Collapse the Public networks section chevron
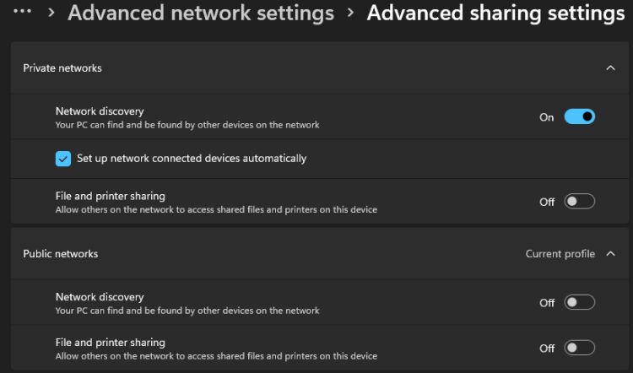This screenshot has width=633, height=373. click(611, 254)
